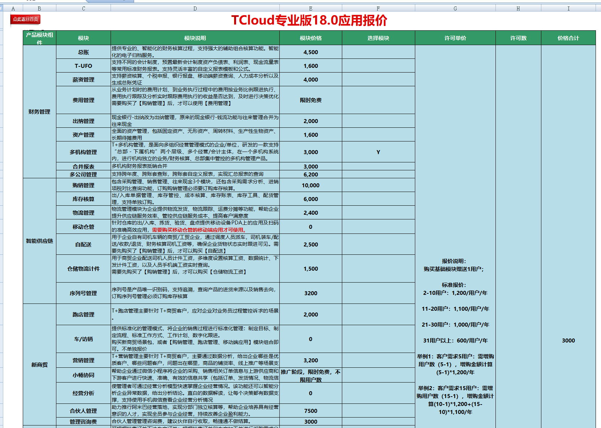Select the 库存核算 module cell
This screenshot has width=601, height=428.
[x=83, y=199]
